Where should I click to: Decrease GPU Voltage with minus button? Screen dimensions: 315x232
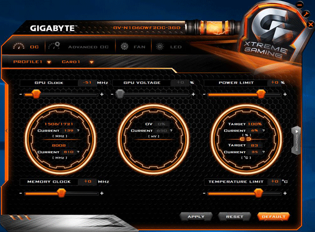(x=112, y=94)
